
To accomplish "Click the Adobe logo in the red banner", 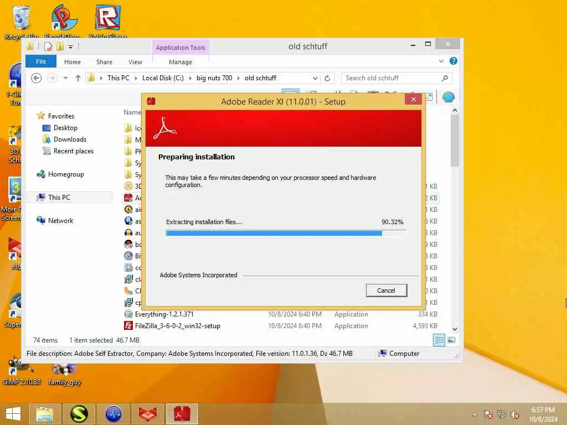I will 164,128.
